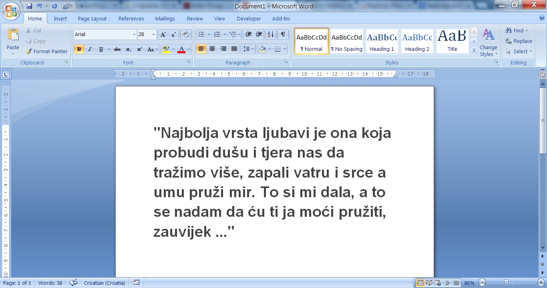Click Croatian language in status bar

104,282
